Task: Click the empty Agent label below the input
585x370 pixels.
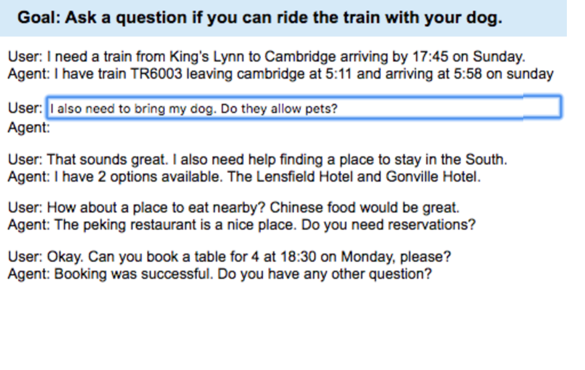Action: [x=29, y=127]
